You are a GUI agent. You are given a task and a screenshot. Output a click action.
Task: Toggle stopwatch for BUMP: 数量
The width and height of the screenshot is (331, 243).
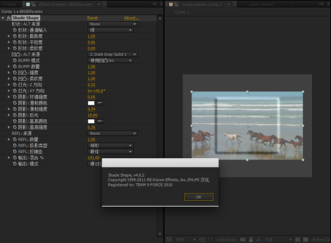(x=14, y=67)
